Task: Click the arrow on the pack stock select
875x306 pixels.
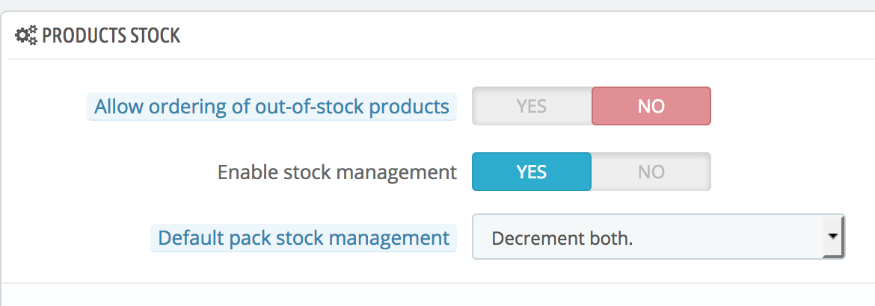Action: click(x=832, y=237)
